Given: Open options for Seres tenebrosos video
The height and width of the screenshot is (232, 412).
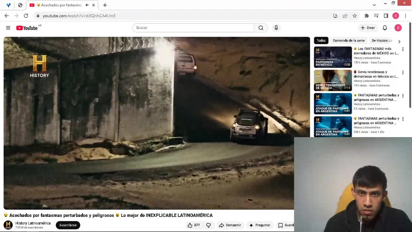Looking at the screenshot, I should (x=403, y=72).
